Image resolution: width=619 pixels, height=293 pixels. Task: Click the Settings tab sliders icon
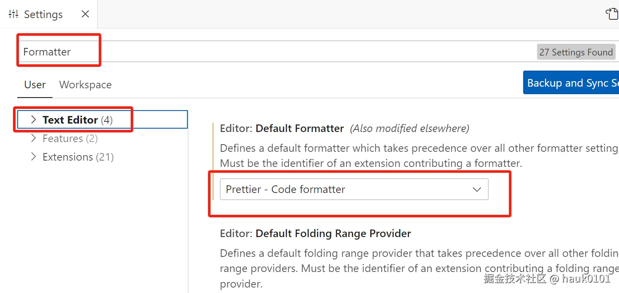coord(13,14)
